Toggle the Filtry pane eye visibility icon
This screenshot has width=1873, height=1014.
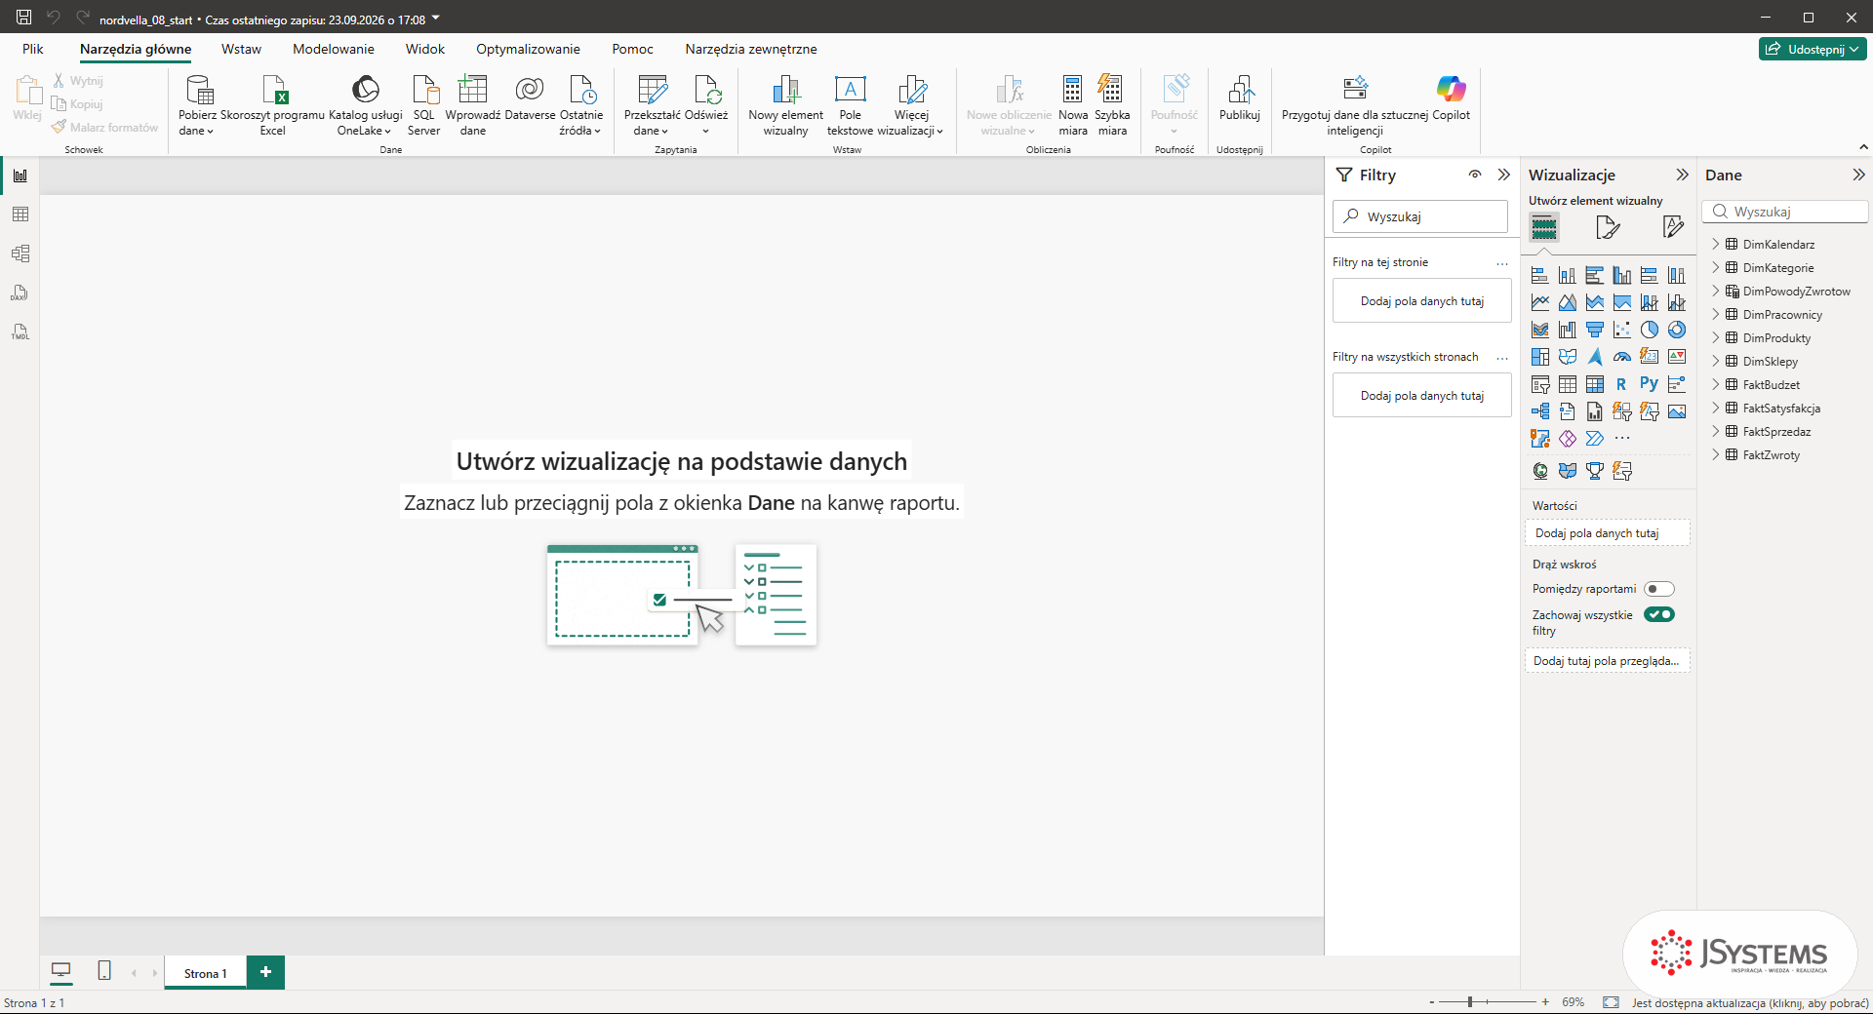(1475, 175)
